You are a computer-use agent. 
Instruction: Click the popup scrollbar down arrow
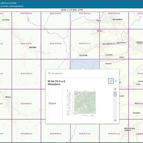tap(115, 120)
